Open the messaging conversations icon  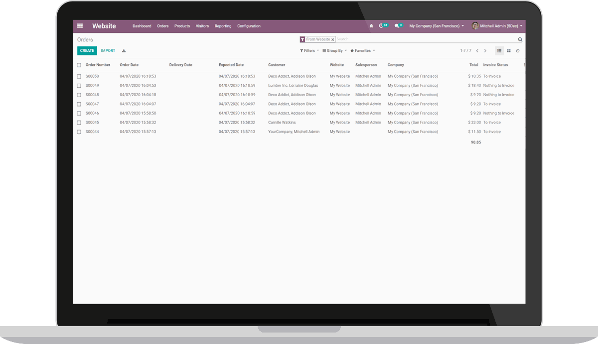[x=397, y=25]
